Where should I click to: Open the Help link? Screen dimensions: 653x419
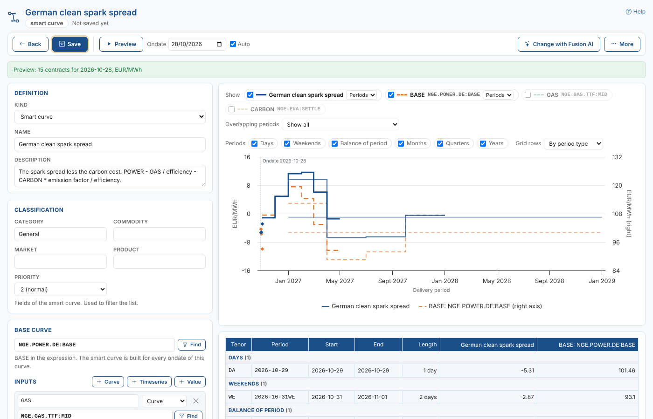coord(635,12)
